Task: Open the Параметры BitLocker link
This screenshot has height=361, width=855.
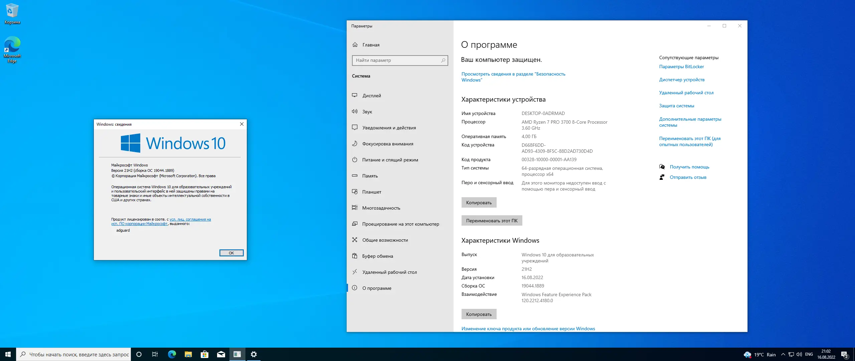Action: 681,67
